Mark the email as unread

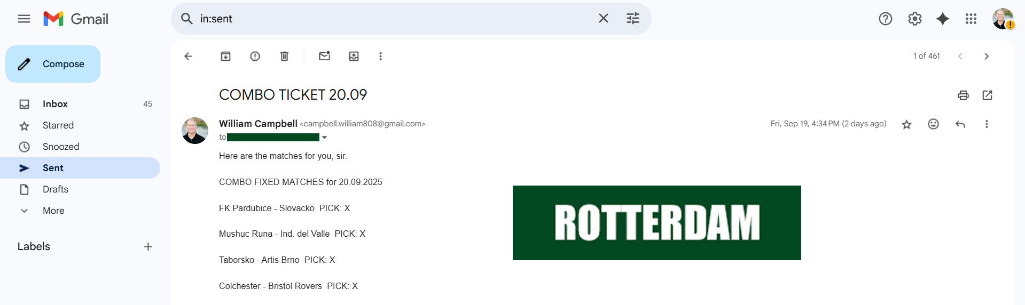(x=324, y=56)
